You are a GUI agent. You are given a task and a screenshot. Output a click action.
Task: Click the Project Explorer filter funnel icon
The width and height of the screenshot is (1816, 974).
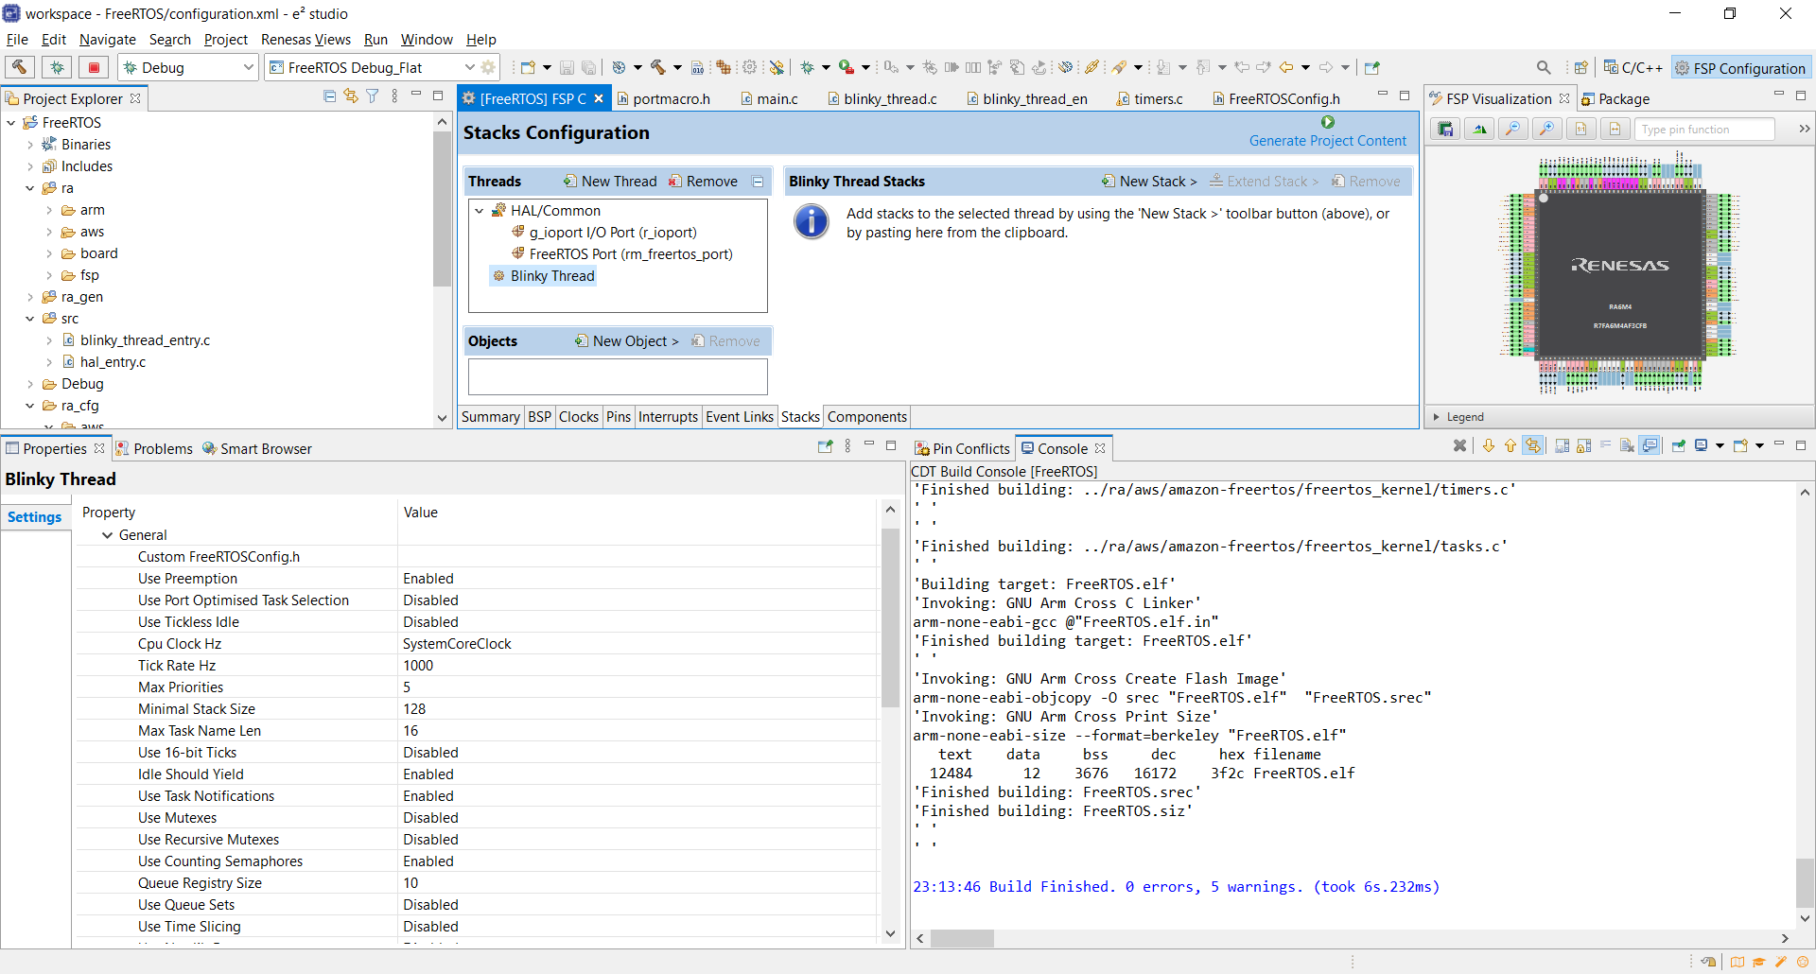click(x=373, y=96)
